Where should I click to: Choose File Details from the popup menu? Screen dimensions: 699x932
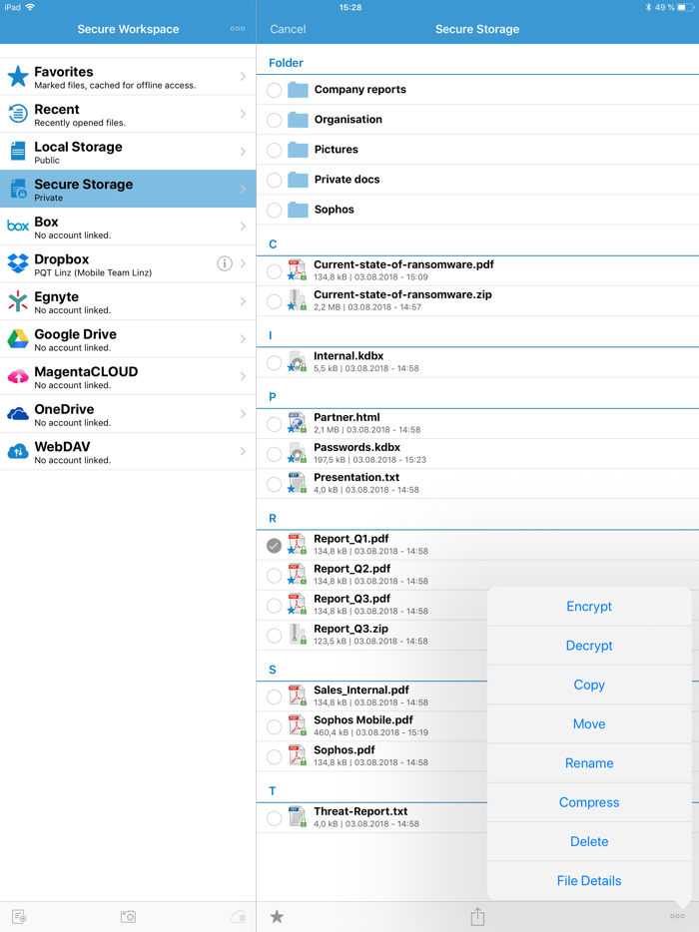[589, 881]
